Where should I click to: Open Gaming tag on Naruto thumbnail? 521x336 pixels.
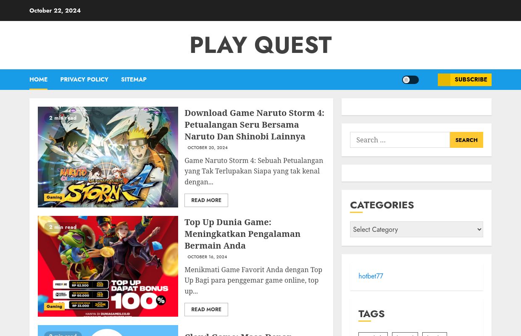click(x=54, y=197)
